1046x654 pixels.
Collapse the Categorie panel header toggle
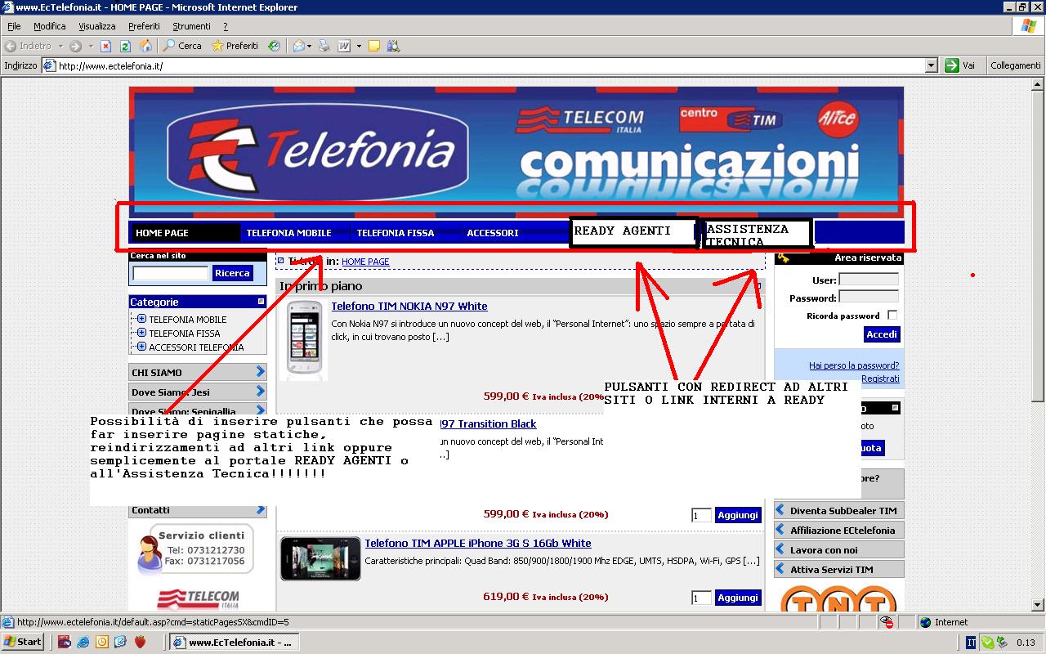tap(261, 302)
